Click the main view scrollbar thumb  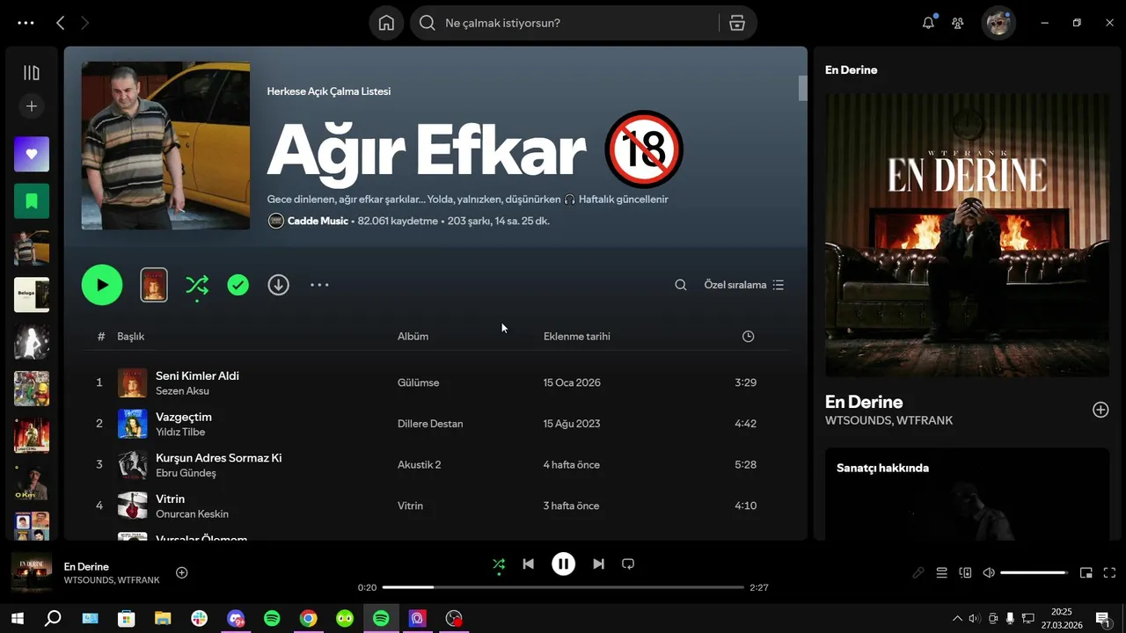point(802,88)
